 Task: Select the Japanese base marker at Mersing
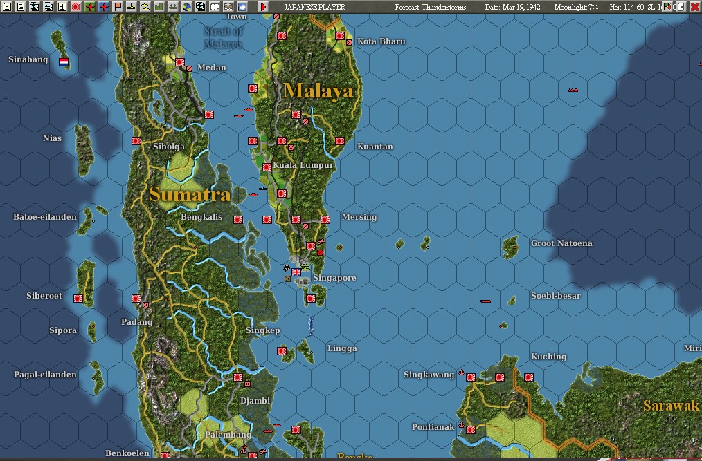coord(325,220)
